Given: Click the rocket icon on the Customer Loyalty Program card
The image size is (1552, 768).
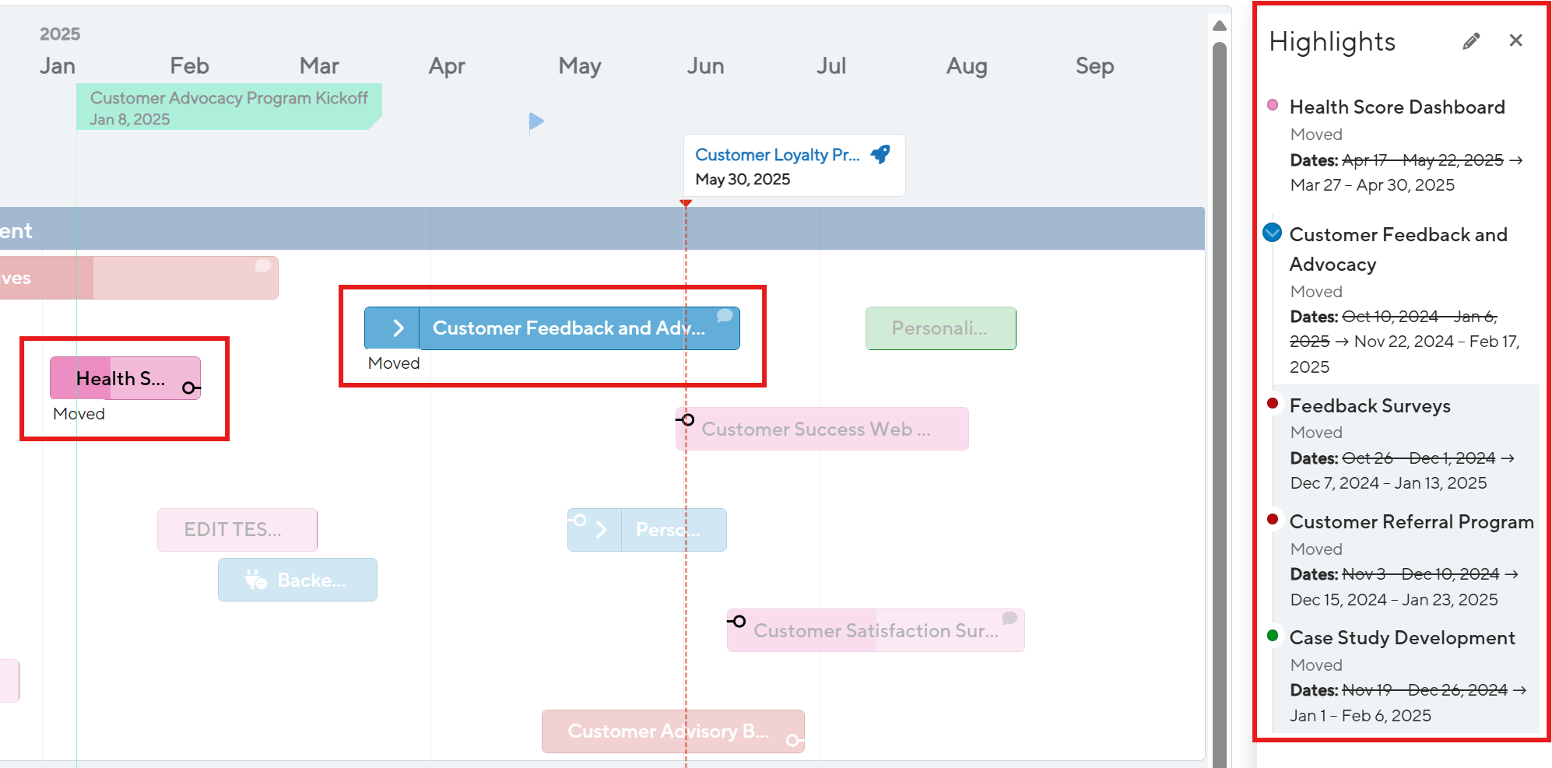Looking at the screenshot, I should pos(881,154).
